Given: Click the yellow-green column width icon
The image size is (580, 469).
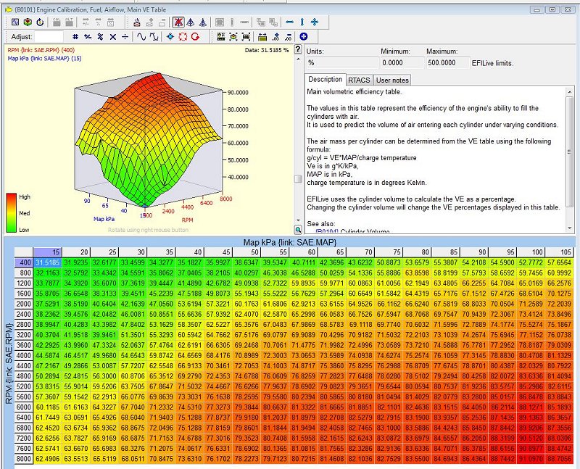Looking at the screenshot, I should (262, 37).
